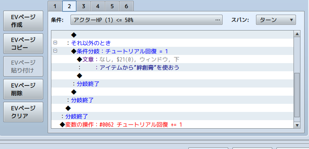This screenshot has width=309, height=149.
Task: Open the スパン dropdown showing ターン
Action: [276, 20]
